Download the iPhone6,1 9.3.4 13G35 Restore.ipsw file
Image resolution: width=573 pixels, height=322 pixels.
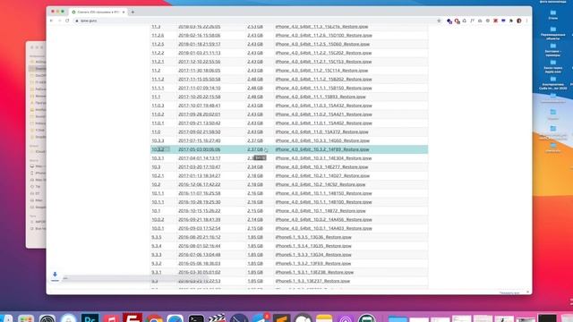pyautogui.click(x=313, y=246)
